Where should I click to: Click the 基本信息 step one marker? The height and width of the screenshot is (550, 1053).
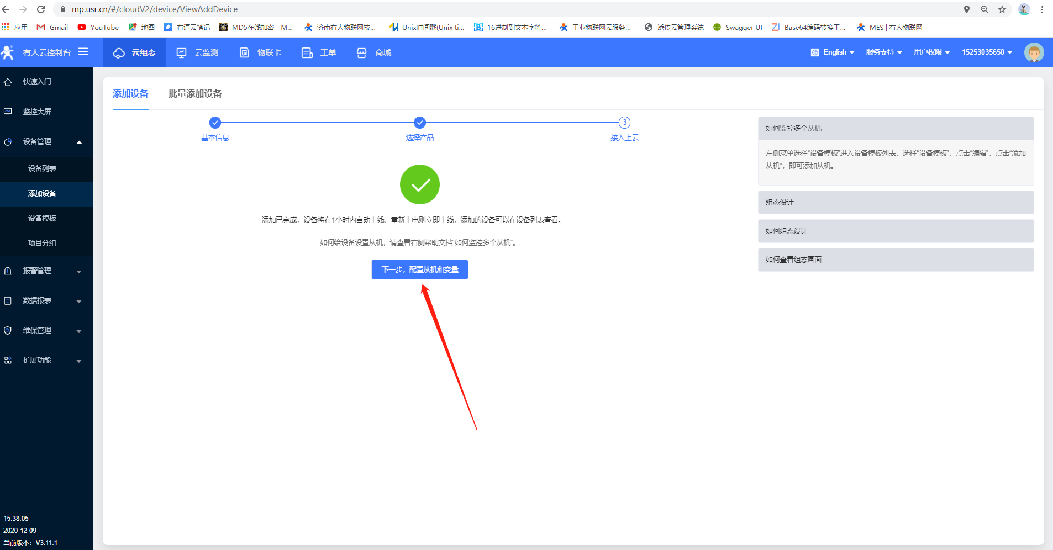coord(215,123)
